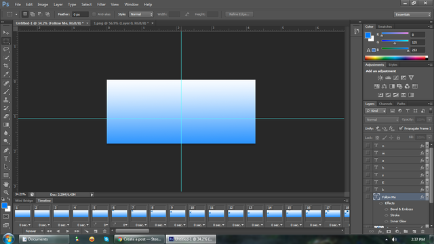Click the Refine Edge button
Image resolution: width=434 pixels, height=244 pixels.
[239, 14]
